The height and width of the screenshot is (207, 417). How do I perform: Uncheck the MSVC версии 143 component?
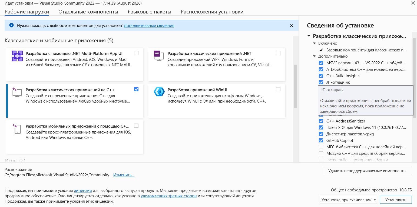coord(321,63)
